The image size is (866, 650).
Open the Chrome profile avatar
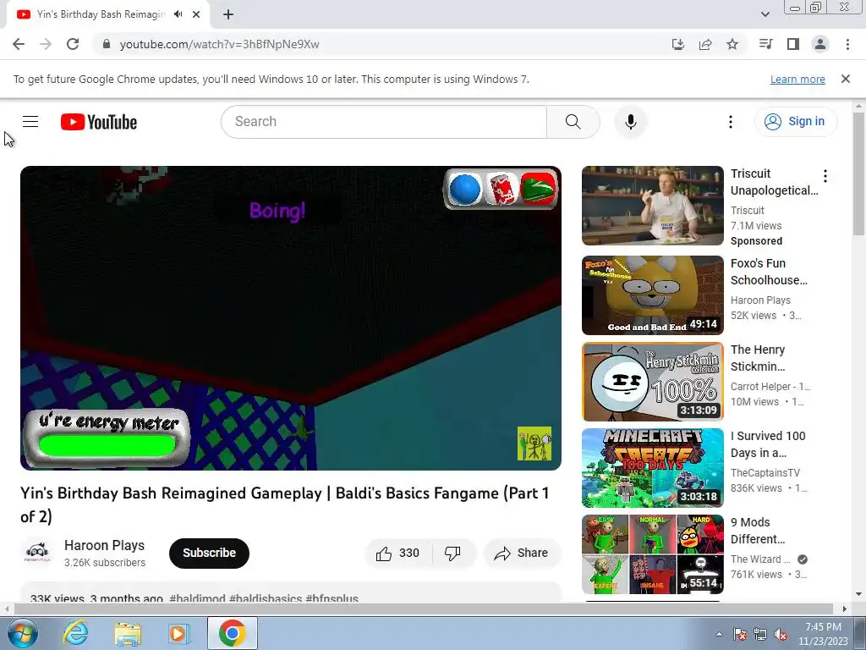click(820, 44)
